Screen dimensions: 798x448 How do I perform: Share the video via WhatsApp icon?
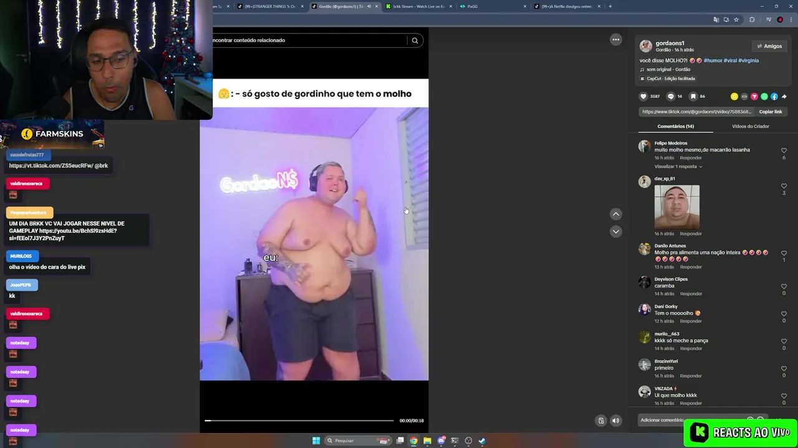(764, 96)
